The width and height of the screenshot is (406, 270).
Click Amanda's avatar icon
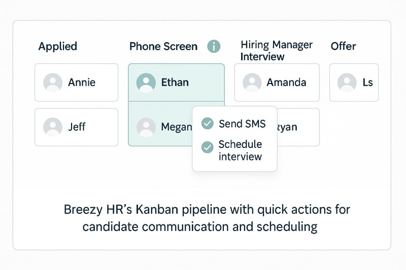click(x=252, y=82)
